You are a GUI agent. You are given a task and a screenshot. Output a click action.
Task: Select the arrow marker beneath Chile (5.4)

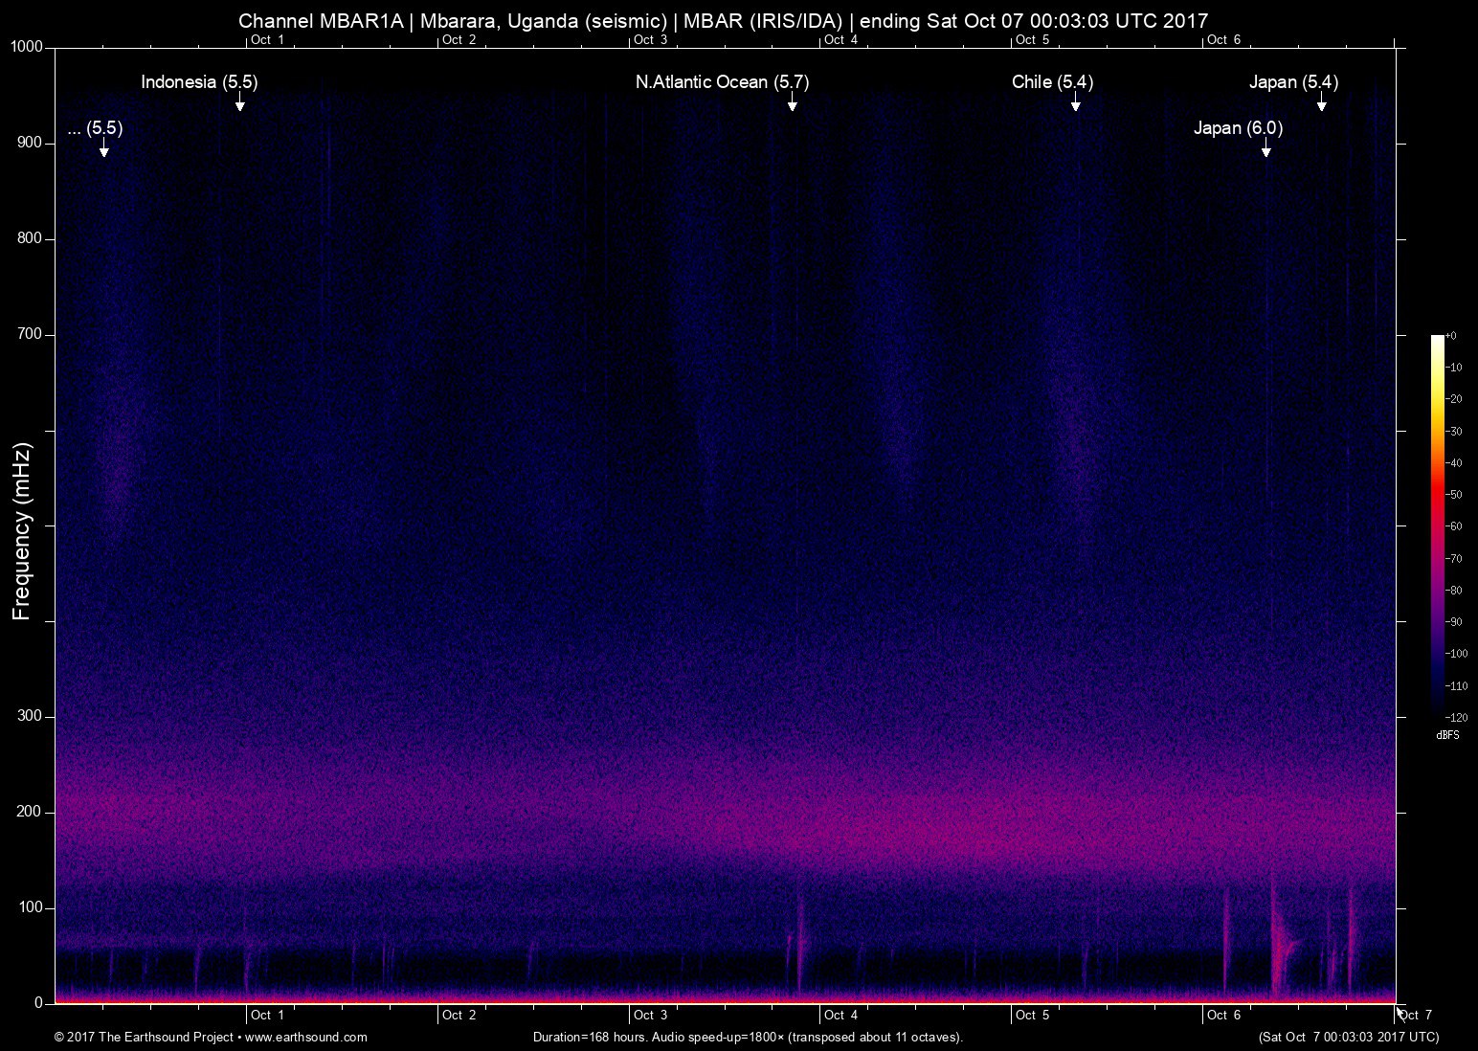click(x=1075, y=105)
